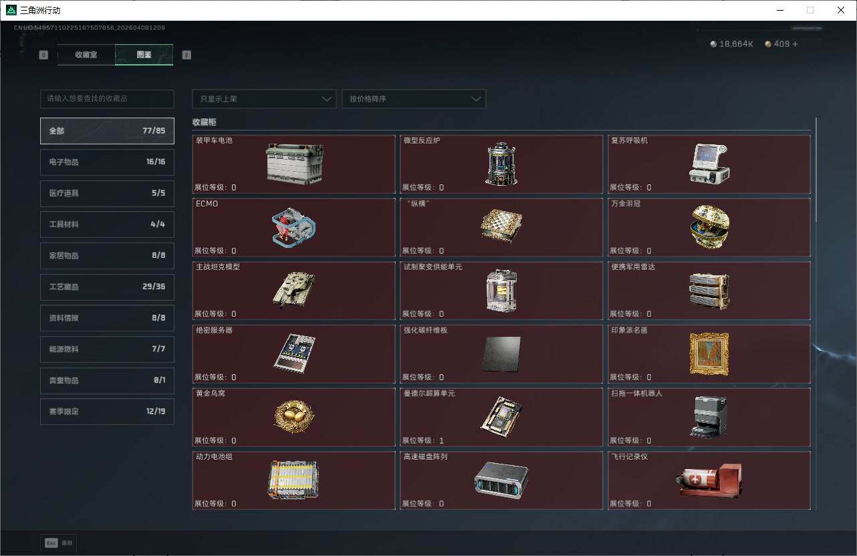Image resolution: width=857 pixels, height=556 pixels.
Task: Open the 按价格降序 sort dropdown
Action: coord(414,99)
